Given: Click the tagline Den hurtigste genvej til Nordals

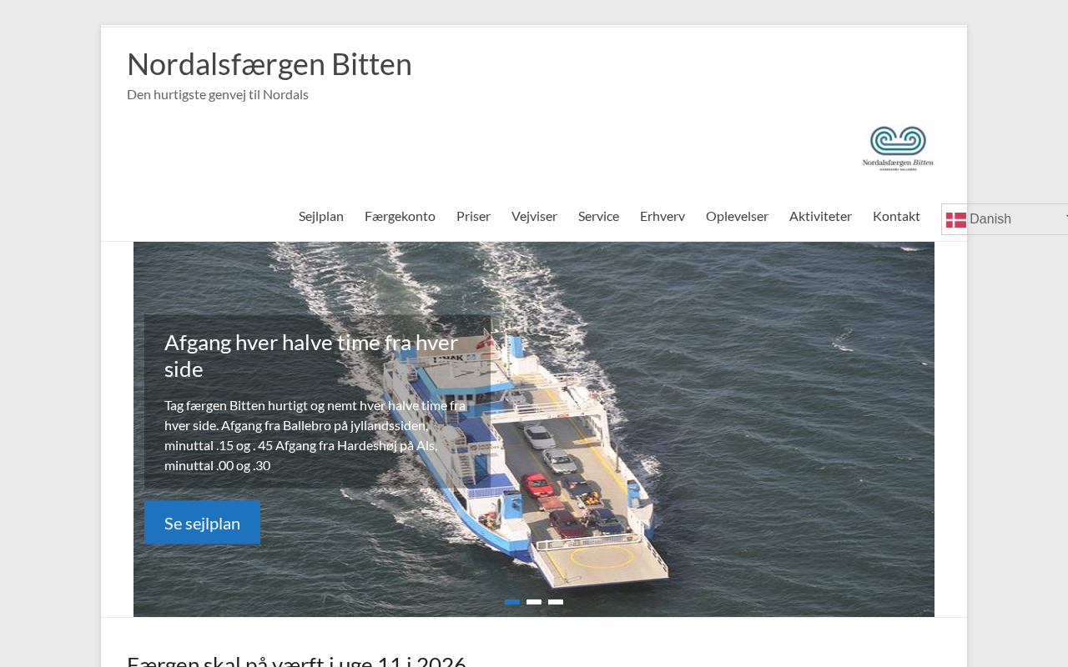Looking at the screenshot, I should [x=218, y=94].
